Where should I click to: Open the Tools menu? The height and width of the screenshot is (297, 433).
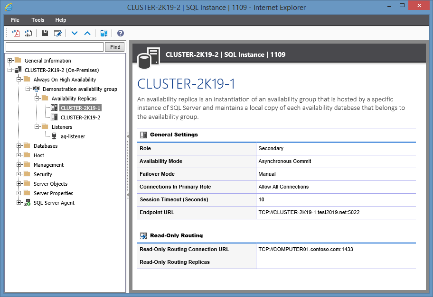[38, 20]
